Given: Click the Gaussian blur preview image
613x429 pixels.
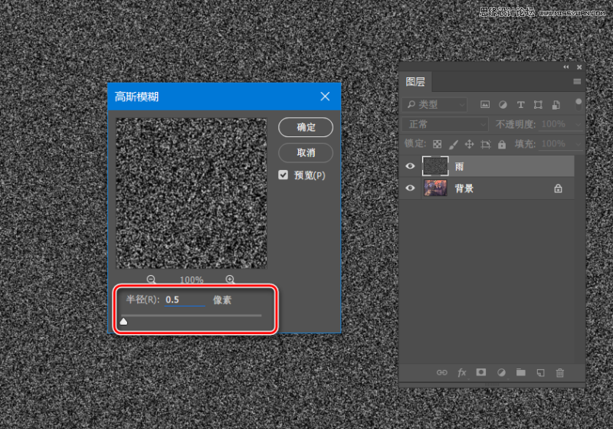Looking at the screenshot, I should pos(191,193).
